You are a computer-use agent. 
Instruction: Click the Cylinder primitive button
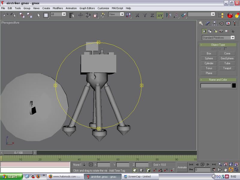point(209,63)
